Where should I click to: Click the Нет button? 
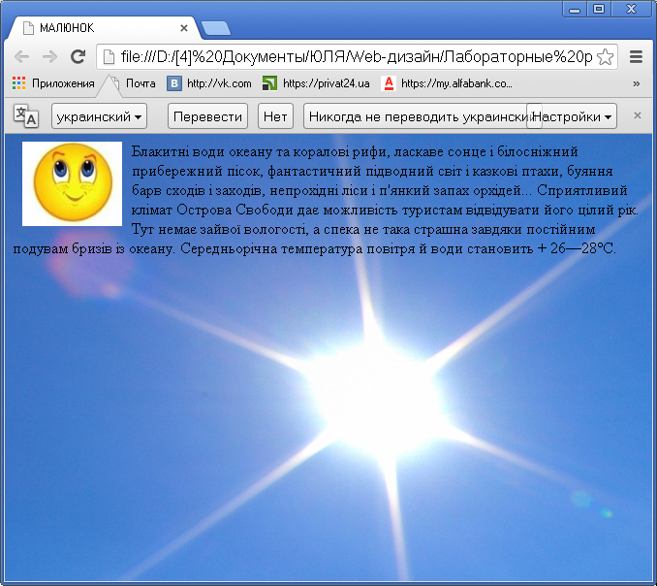[x=275, y=116]
